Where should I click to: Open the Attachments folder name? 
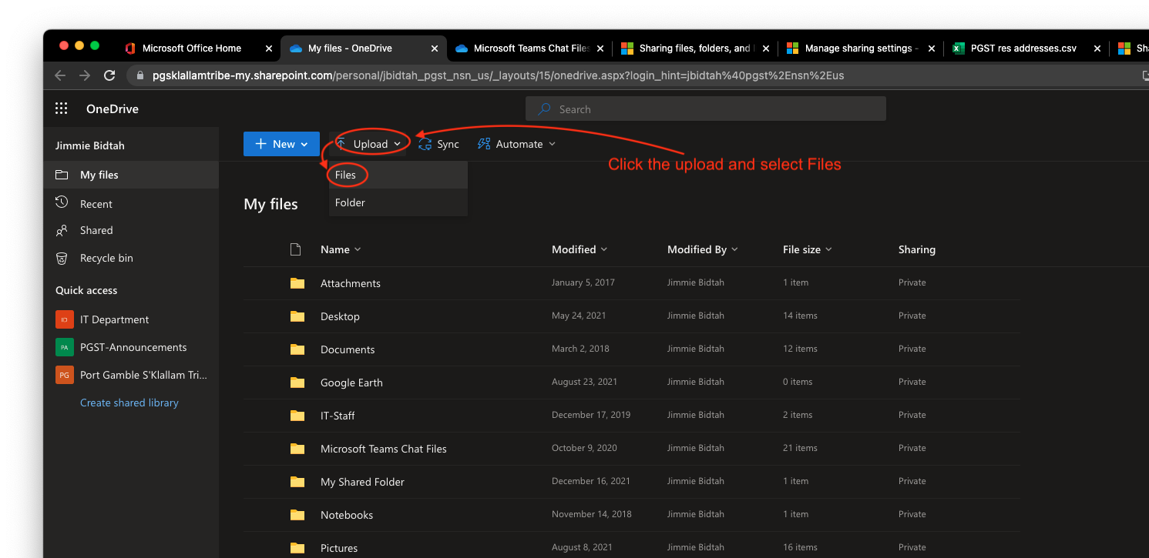point(351,283)
